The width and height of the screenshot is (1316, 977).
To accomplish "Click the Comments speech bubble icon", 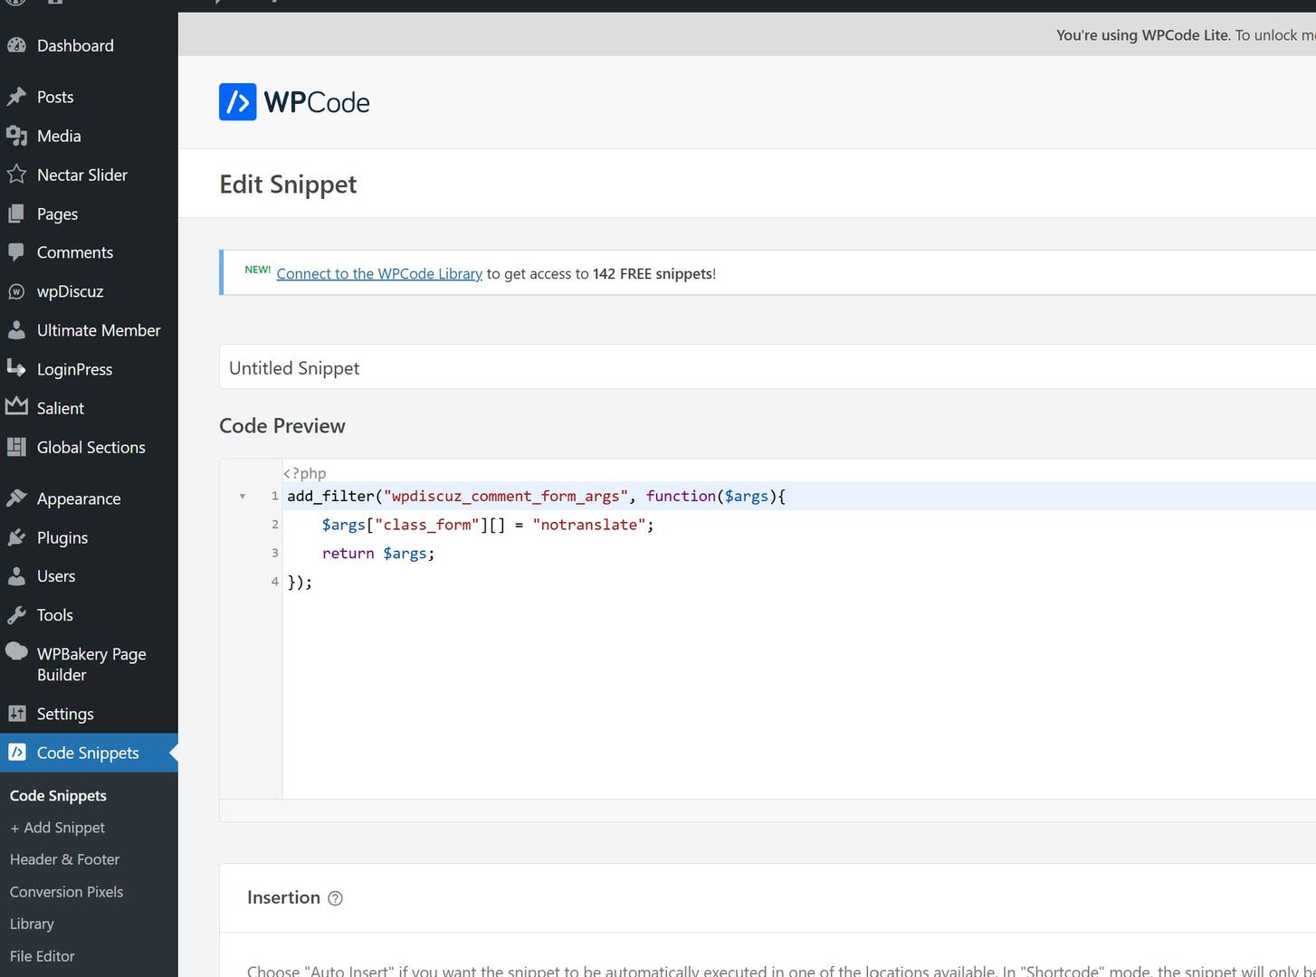I will pos(16,252).
